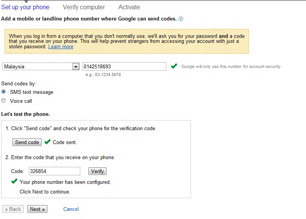
Task: Focus the phone number input field
Action: 124,66
